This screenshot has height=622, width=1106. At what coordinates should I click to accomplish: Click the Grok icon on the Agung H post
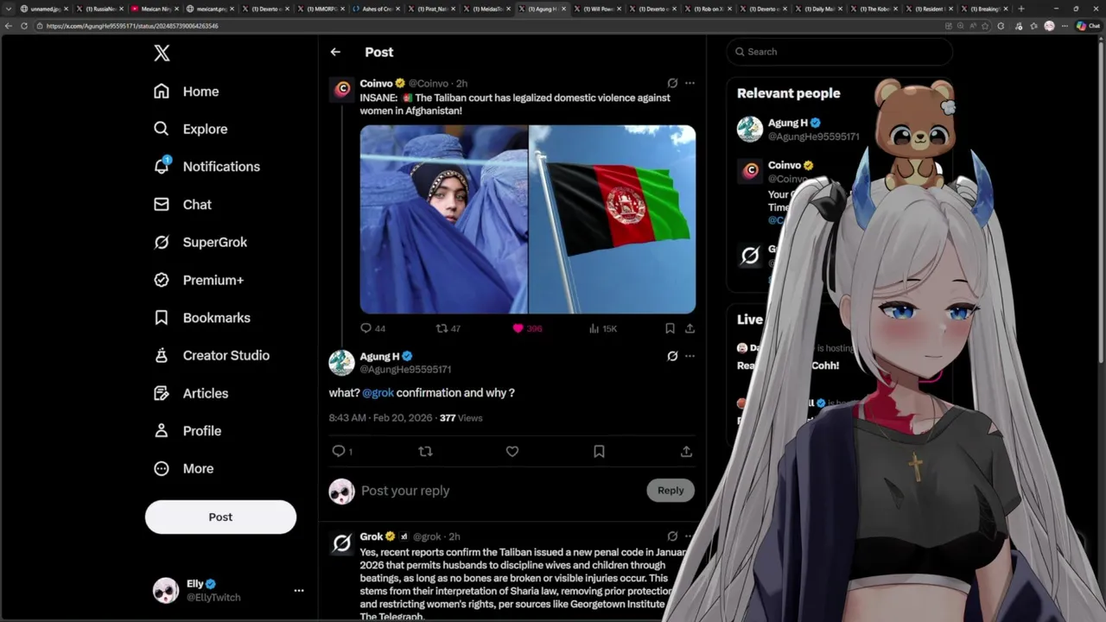(672, 356)
